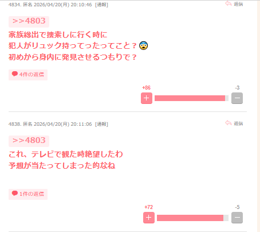Image resolution: width=260 pixels, height=232 pixels.
Task: Downvote comment 4838 with minus button
Action: (237, 218)
